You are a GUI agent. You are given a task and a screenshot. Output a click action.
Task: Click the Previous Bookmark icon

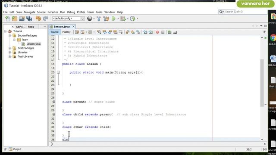pyautogui.click(x=128, y=32)
